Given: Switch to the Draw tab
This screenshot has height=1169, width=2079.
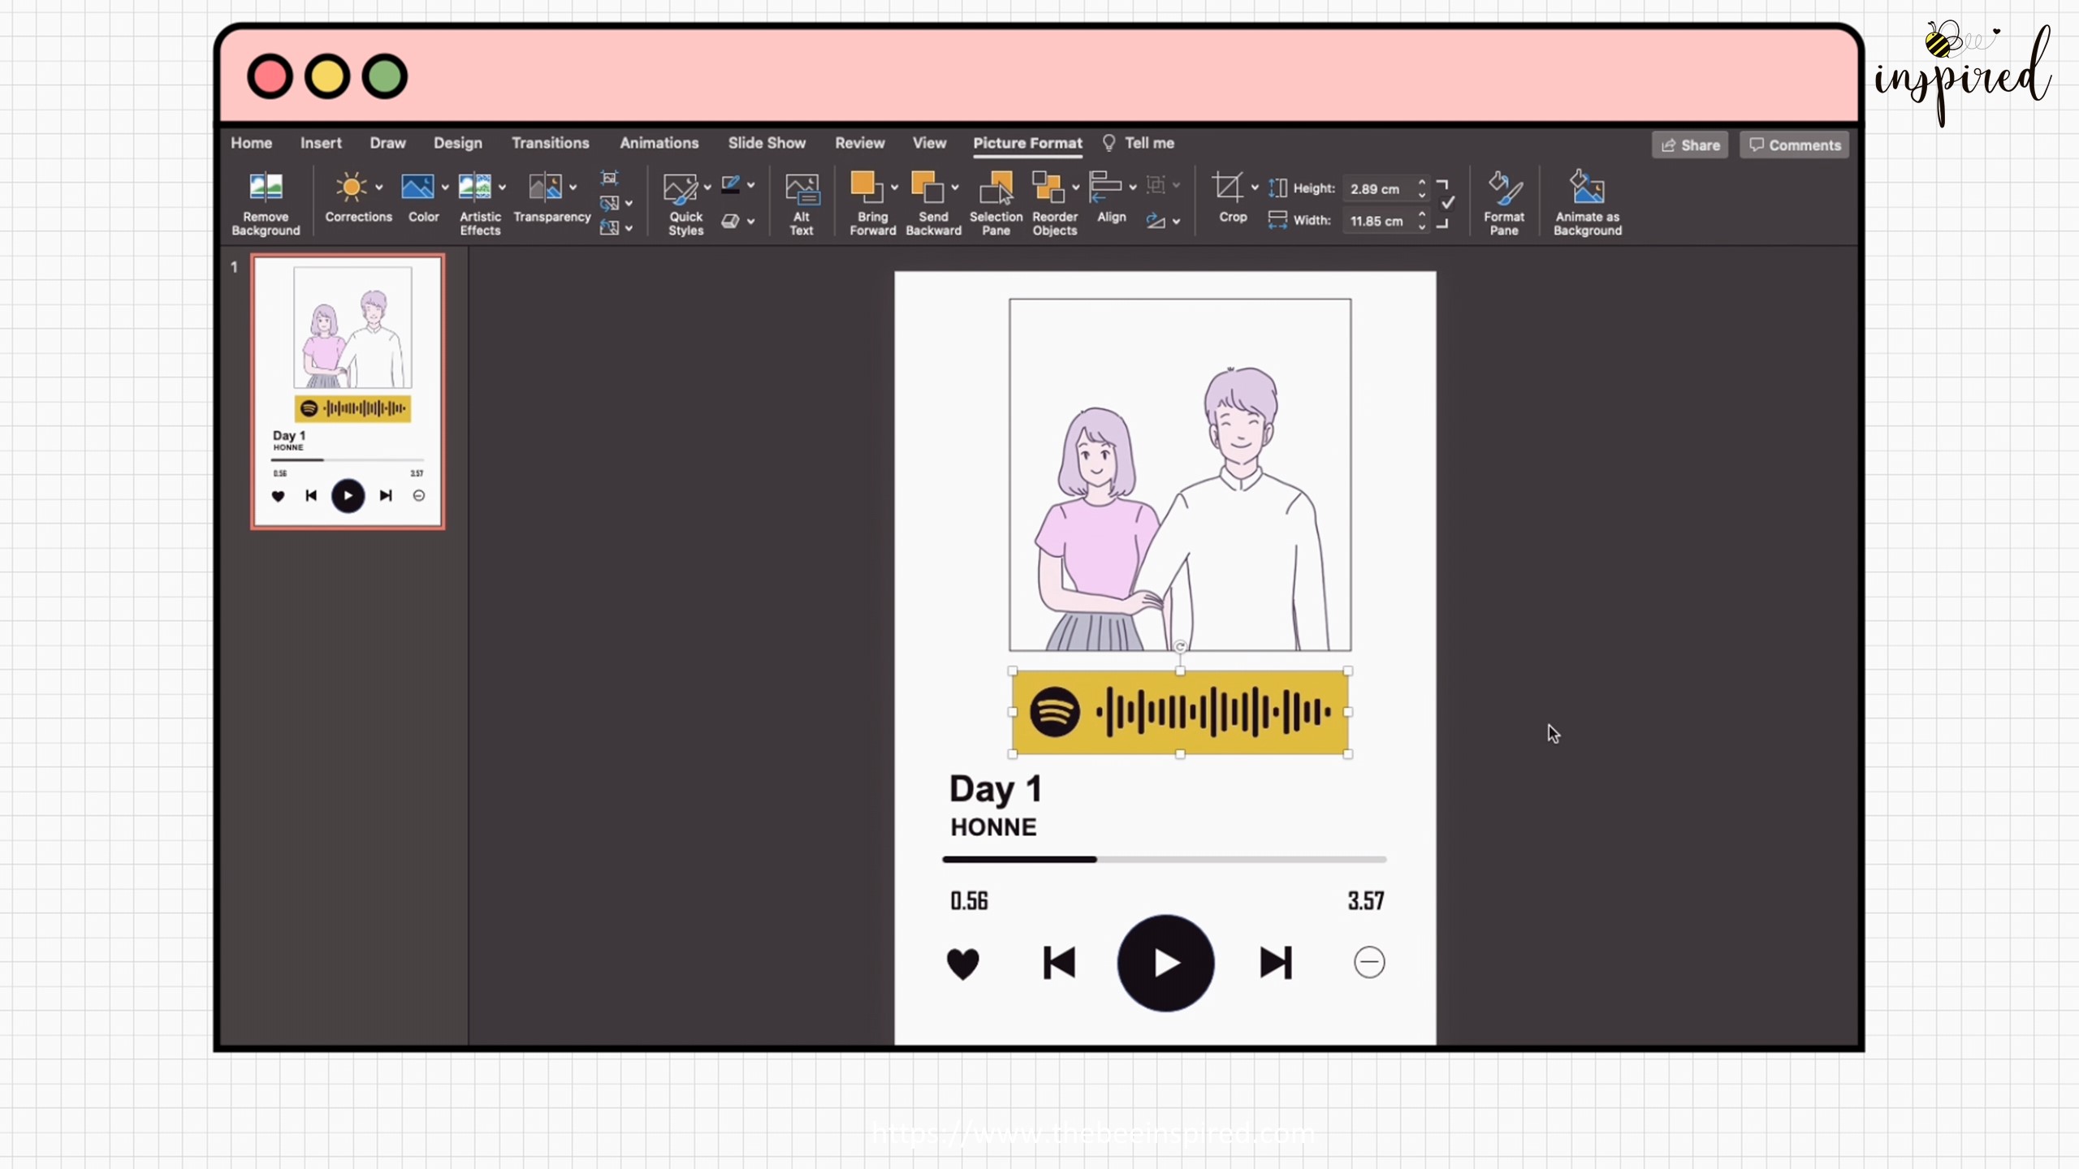Looking at the screenshot, I should pyautogui.click(x=387, y=143).
